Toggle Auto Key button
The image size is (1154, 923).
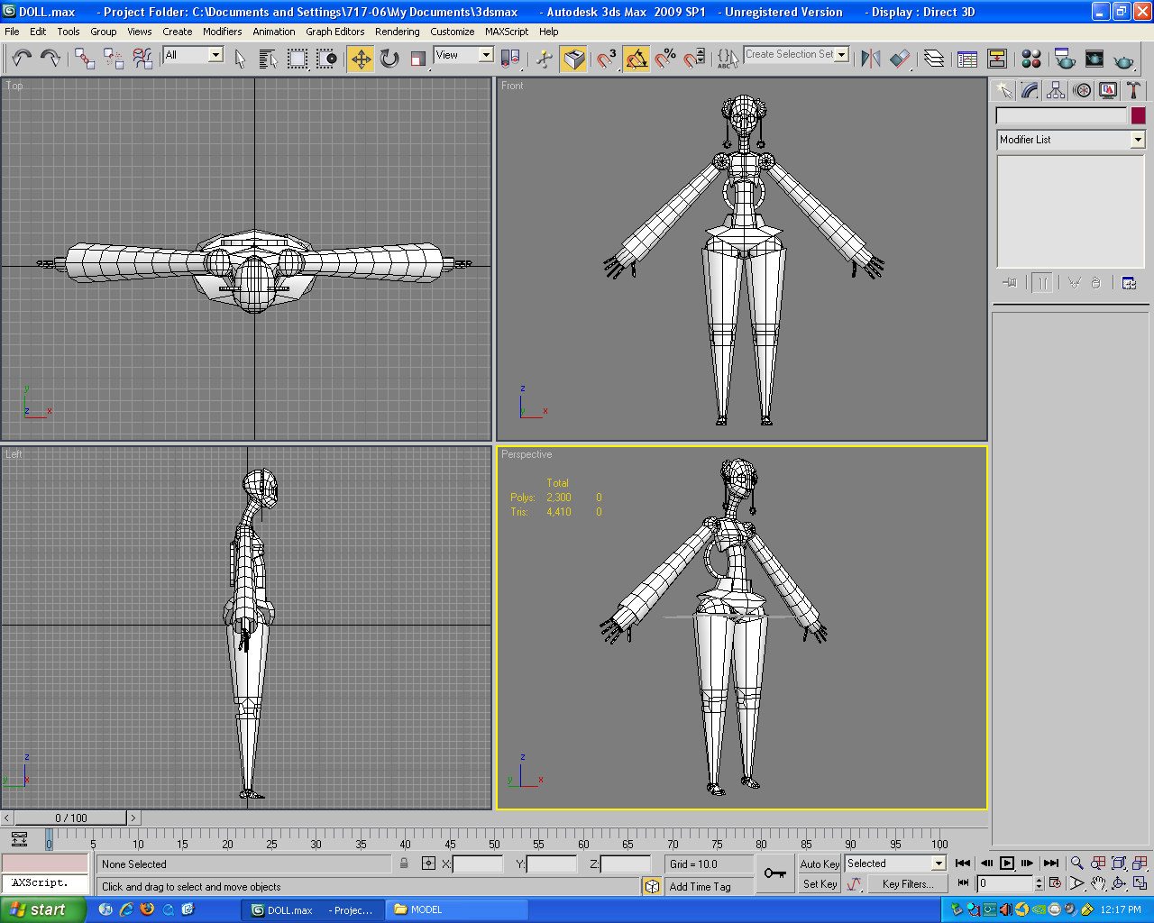(820, 864)
